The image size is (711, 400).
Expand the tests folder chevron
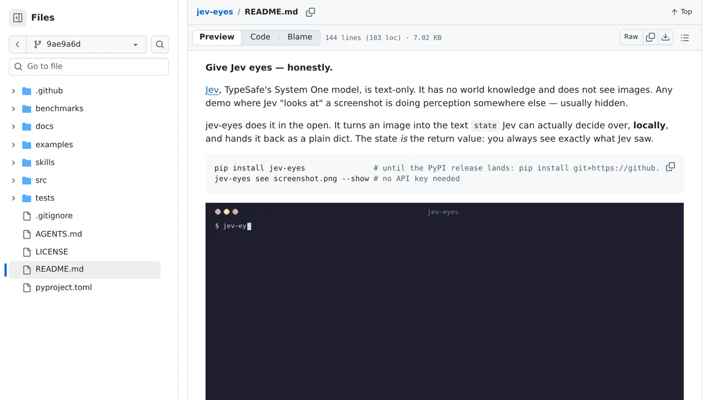[13, 198]
